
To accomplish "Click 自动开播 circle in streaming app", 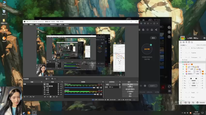I will click(x=147, y=49).
